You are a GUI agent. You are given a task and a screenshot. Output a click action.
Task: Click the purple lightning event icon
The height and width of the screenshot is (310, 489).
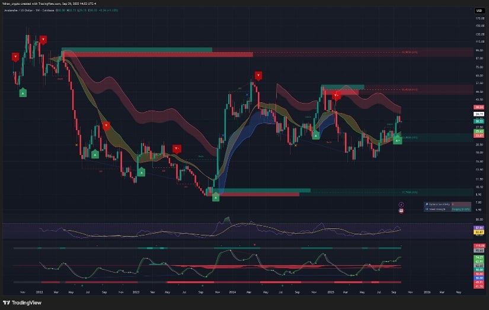(x=401, y=204)
